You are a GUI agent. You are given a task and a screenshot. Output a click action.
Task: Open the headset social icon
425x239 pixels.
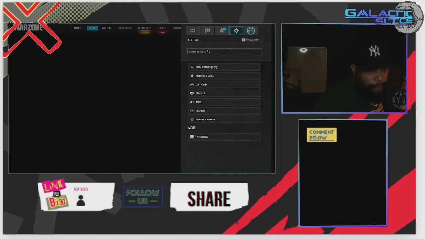(207, 31)
